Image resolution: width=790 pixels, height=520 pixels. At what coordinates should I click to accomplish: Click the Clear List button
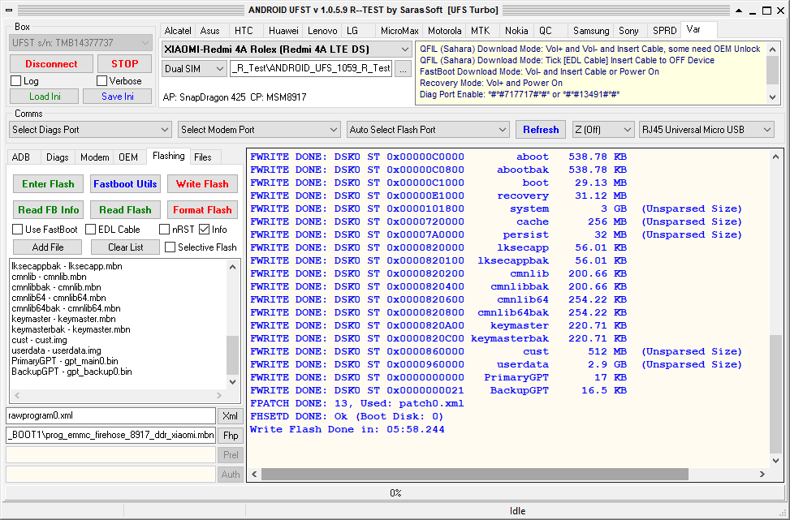(126, 247)
